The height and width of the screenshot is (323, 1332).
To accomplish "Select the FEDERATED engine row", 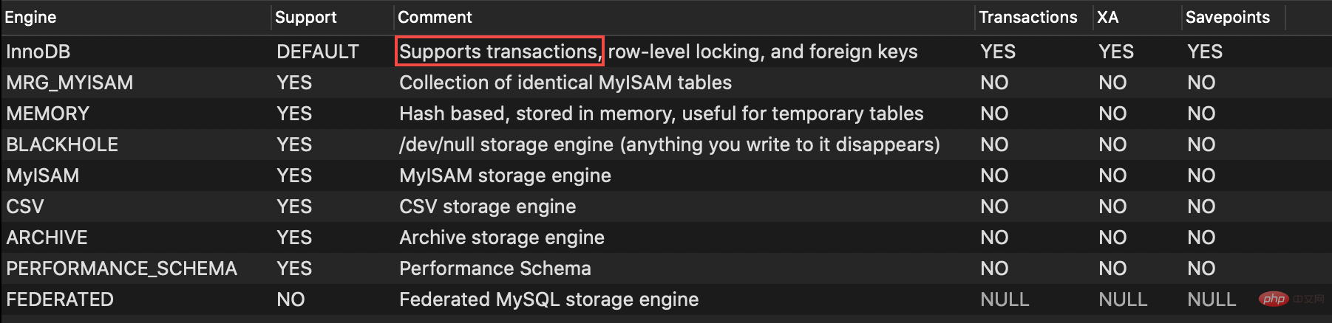I will [60, 299].
